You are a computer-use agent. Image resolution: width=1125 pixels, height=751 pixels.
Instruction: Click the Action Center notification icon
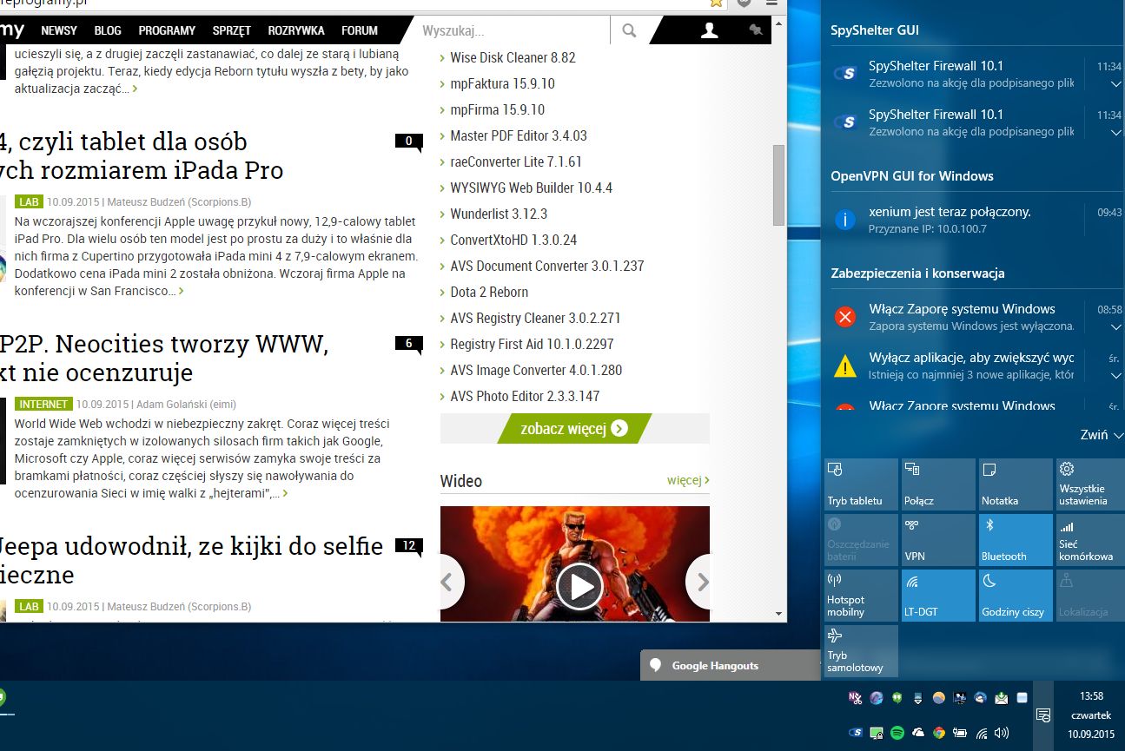pyautogui.click(x=1043, y=715)
